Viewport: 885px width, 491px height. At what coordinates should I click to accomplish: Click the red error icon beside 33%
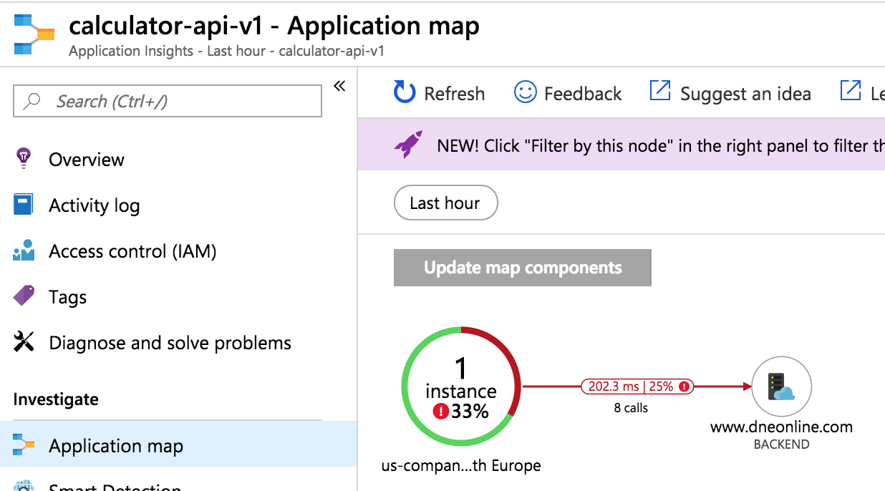click(441, 412)
